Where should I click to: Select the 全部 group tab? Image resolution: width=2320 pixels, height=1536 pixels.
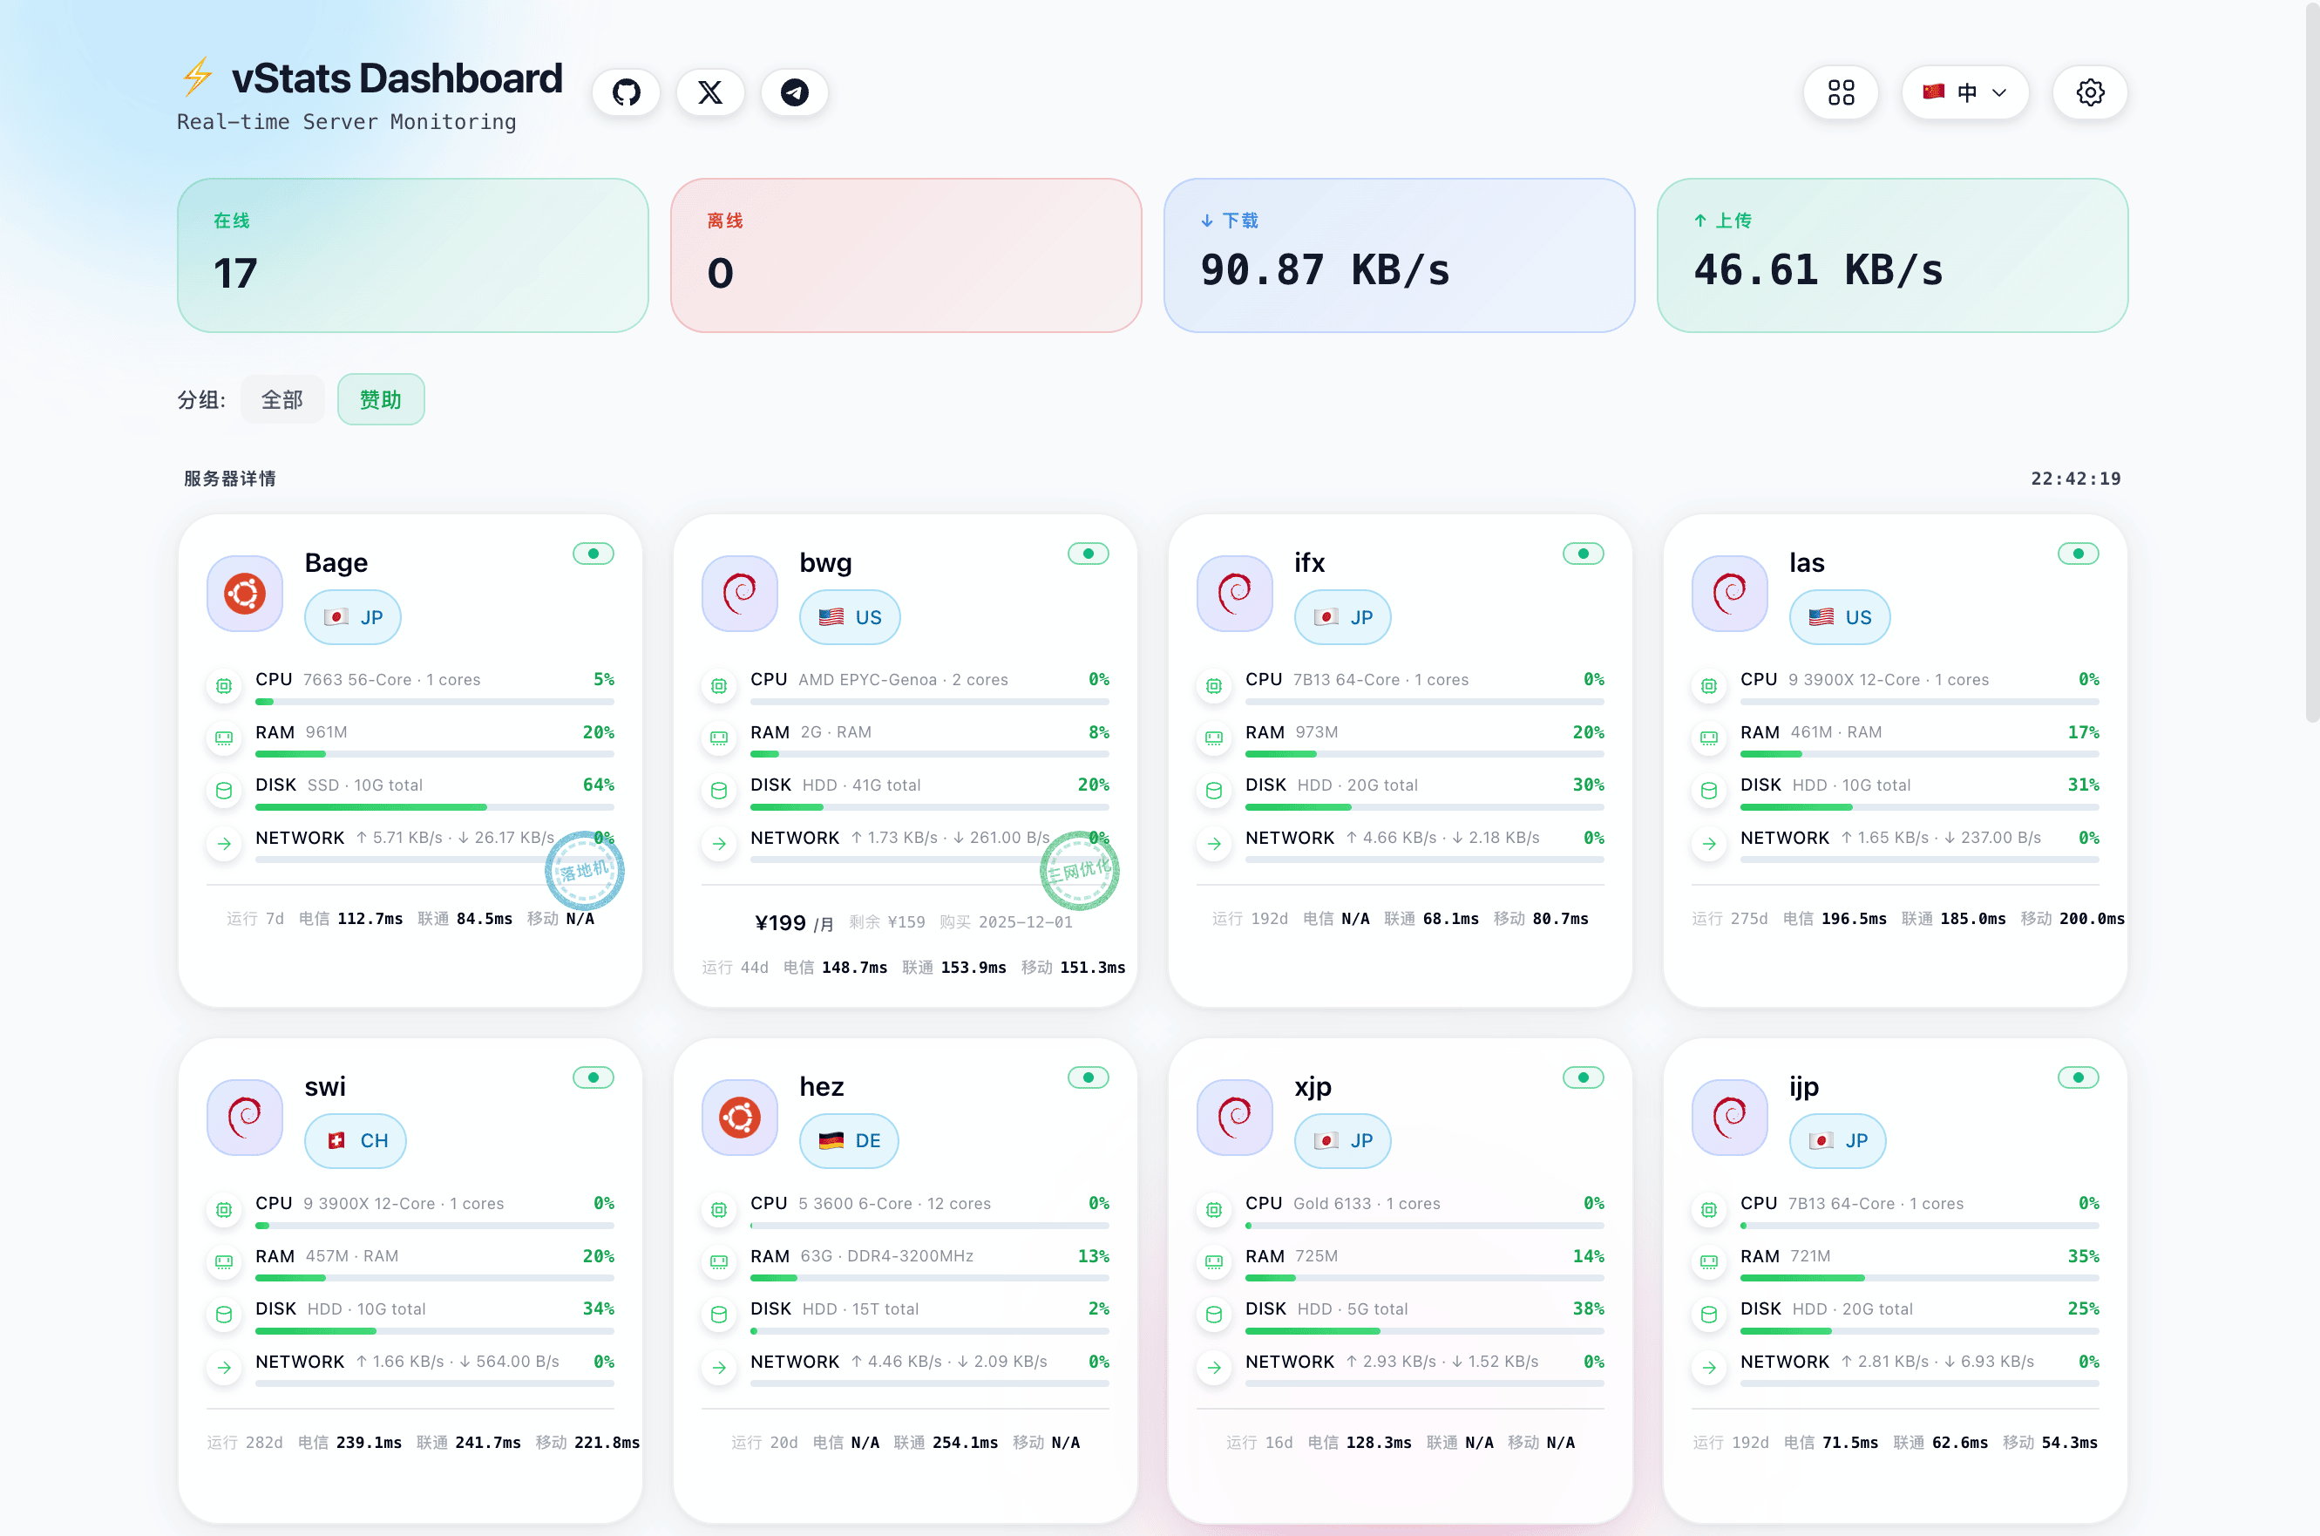[x=282, y=399]
